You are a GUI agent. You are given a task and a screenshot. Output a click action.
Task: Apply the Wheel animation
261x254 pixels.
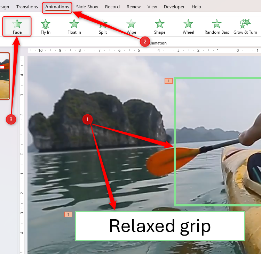click(188, 26)
